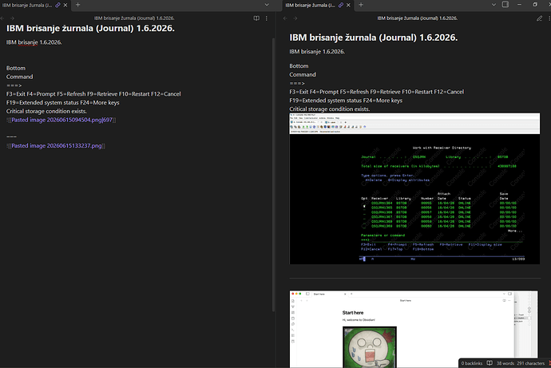Navigate back in left pane

coord(2,18)
